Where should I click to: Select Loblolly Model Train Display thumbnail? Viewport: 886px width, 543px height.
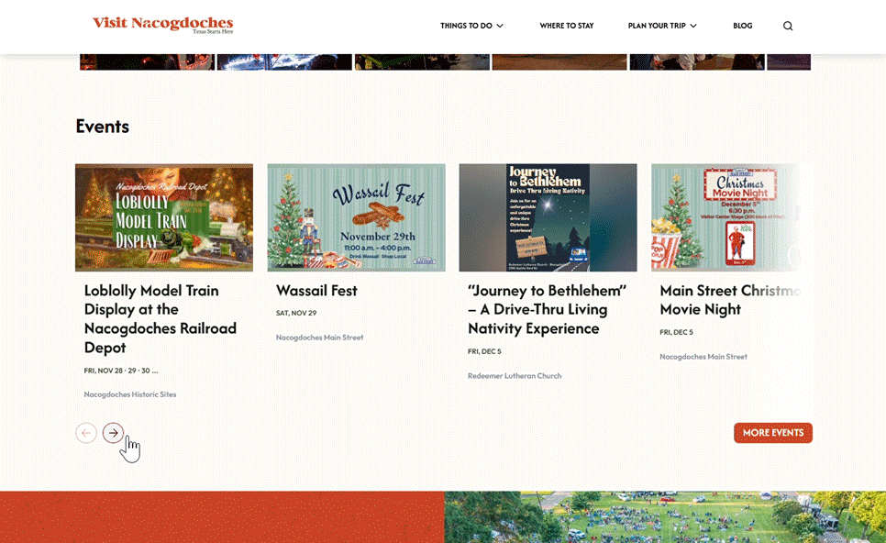pyautogui.click(x=164, y=217)
